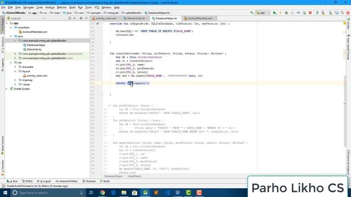Toggle the Gradle side panel tab

click(x=349, y=24)
